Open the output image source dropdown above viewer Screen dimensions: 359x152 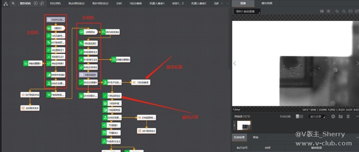pyautogui.click(x=247, y=11)
